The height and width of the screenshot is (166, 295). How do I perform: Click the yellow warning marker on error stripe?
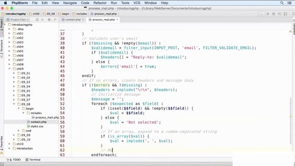point(291,117)
